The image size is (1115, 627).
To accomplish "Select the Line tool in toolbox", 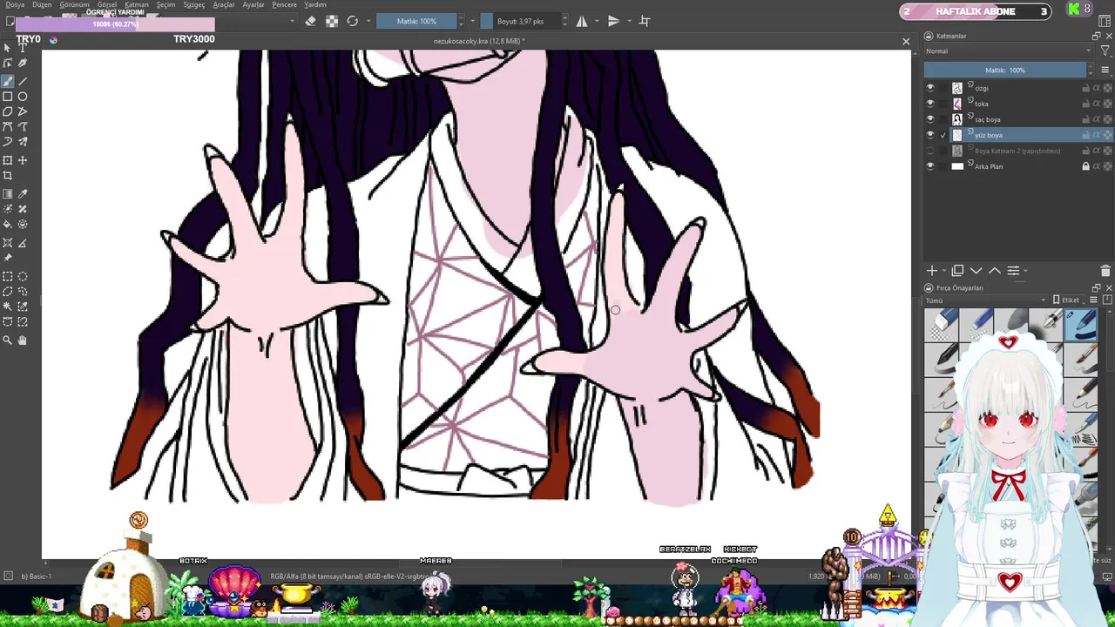I will (23, 80).
